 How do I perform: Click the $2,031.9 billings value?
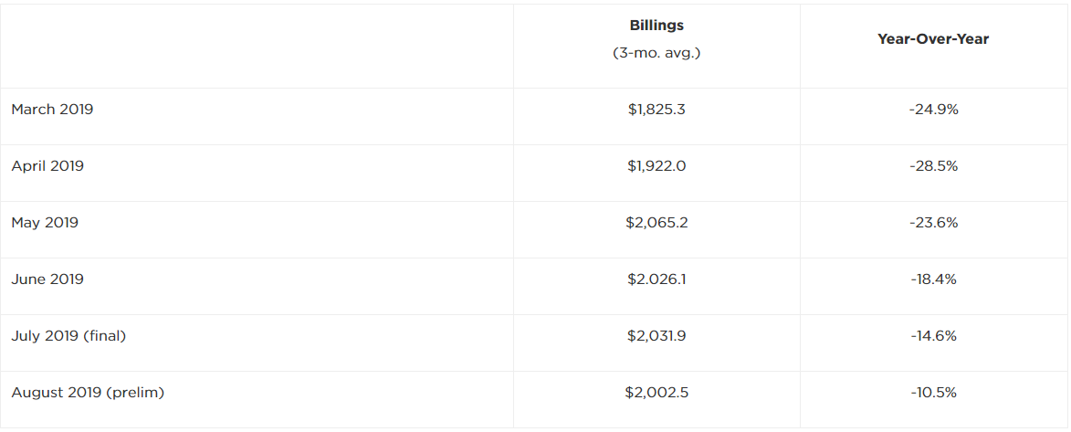656,336
